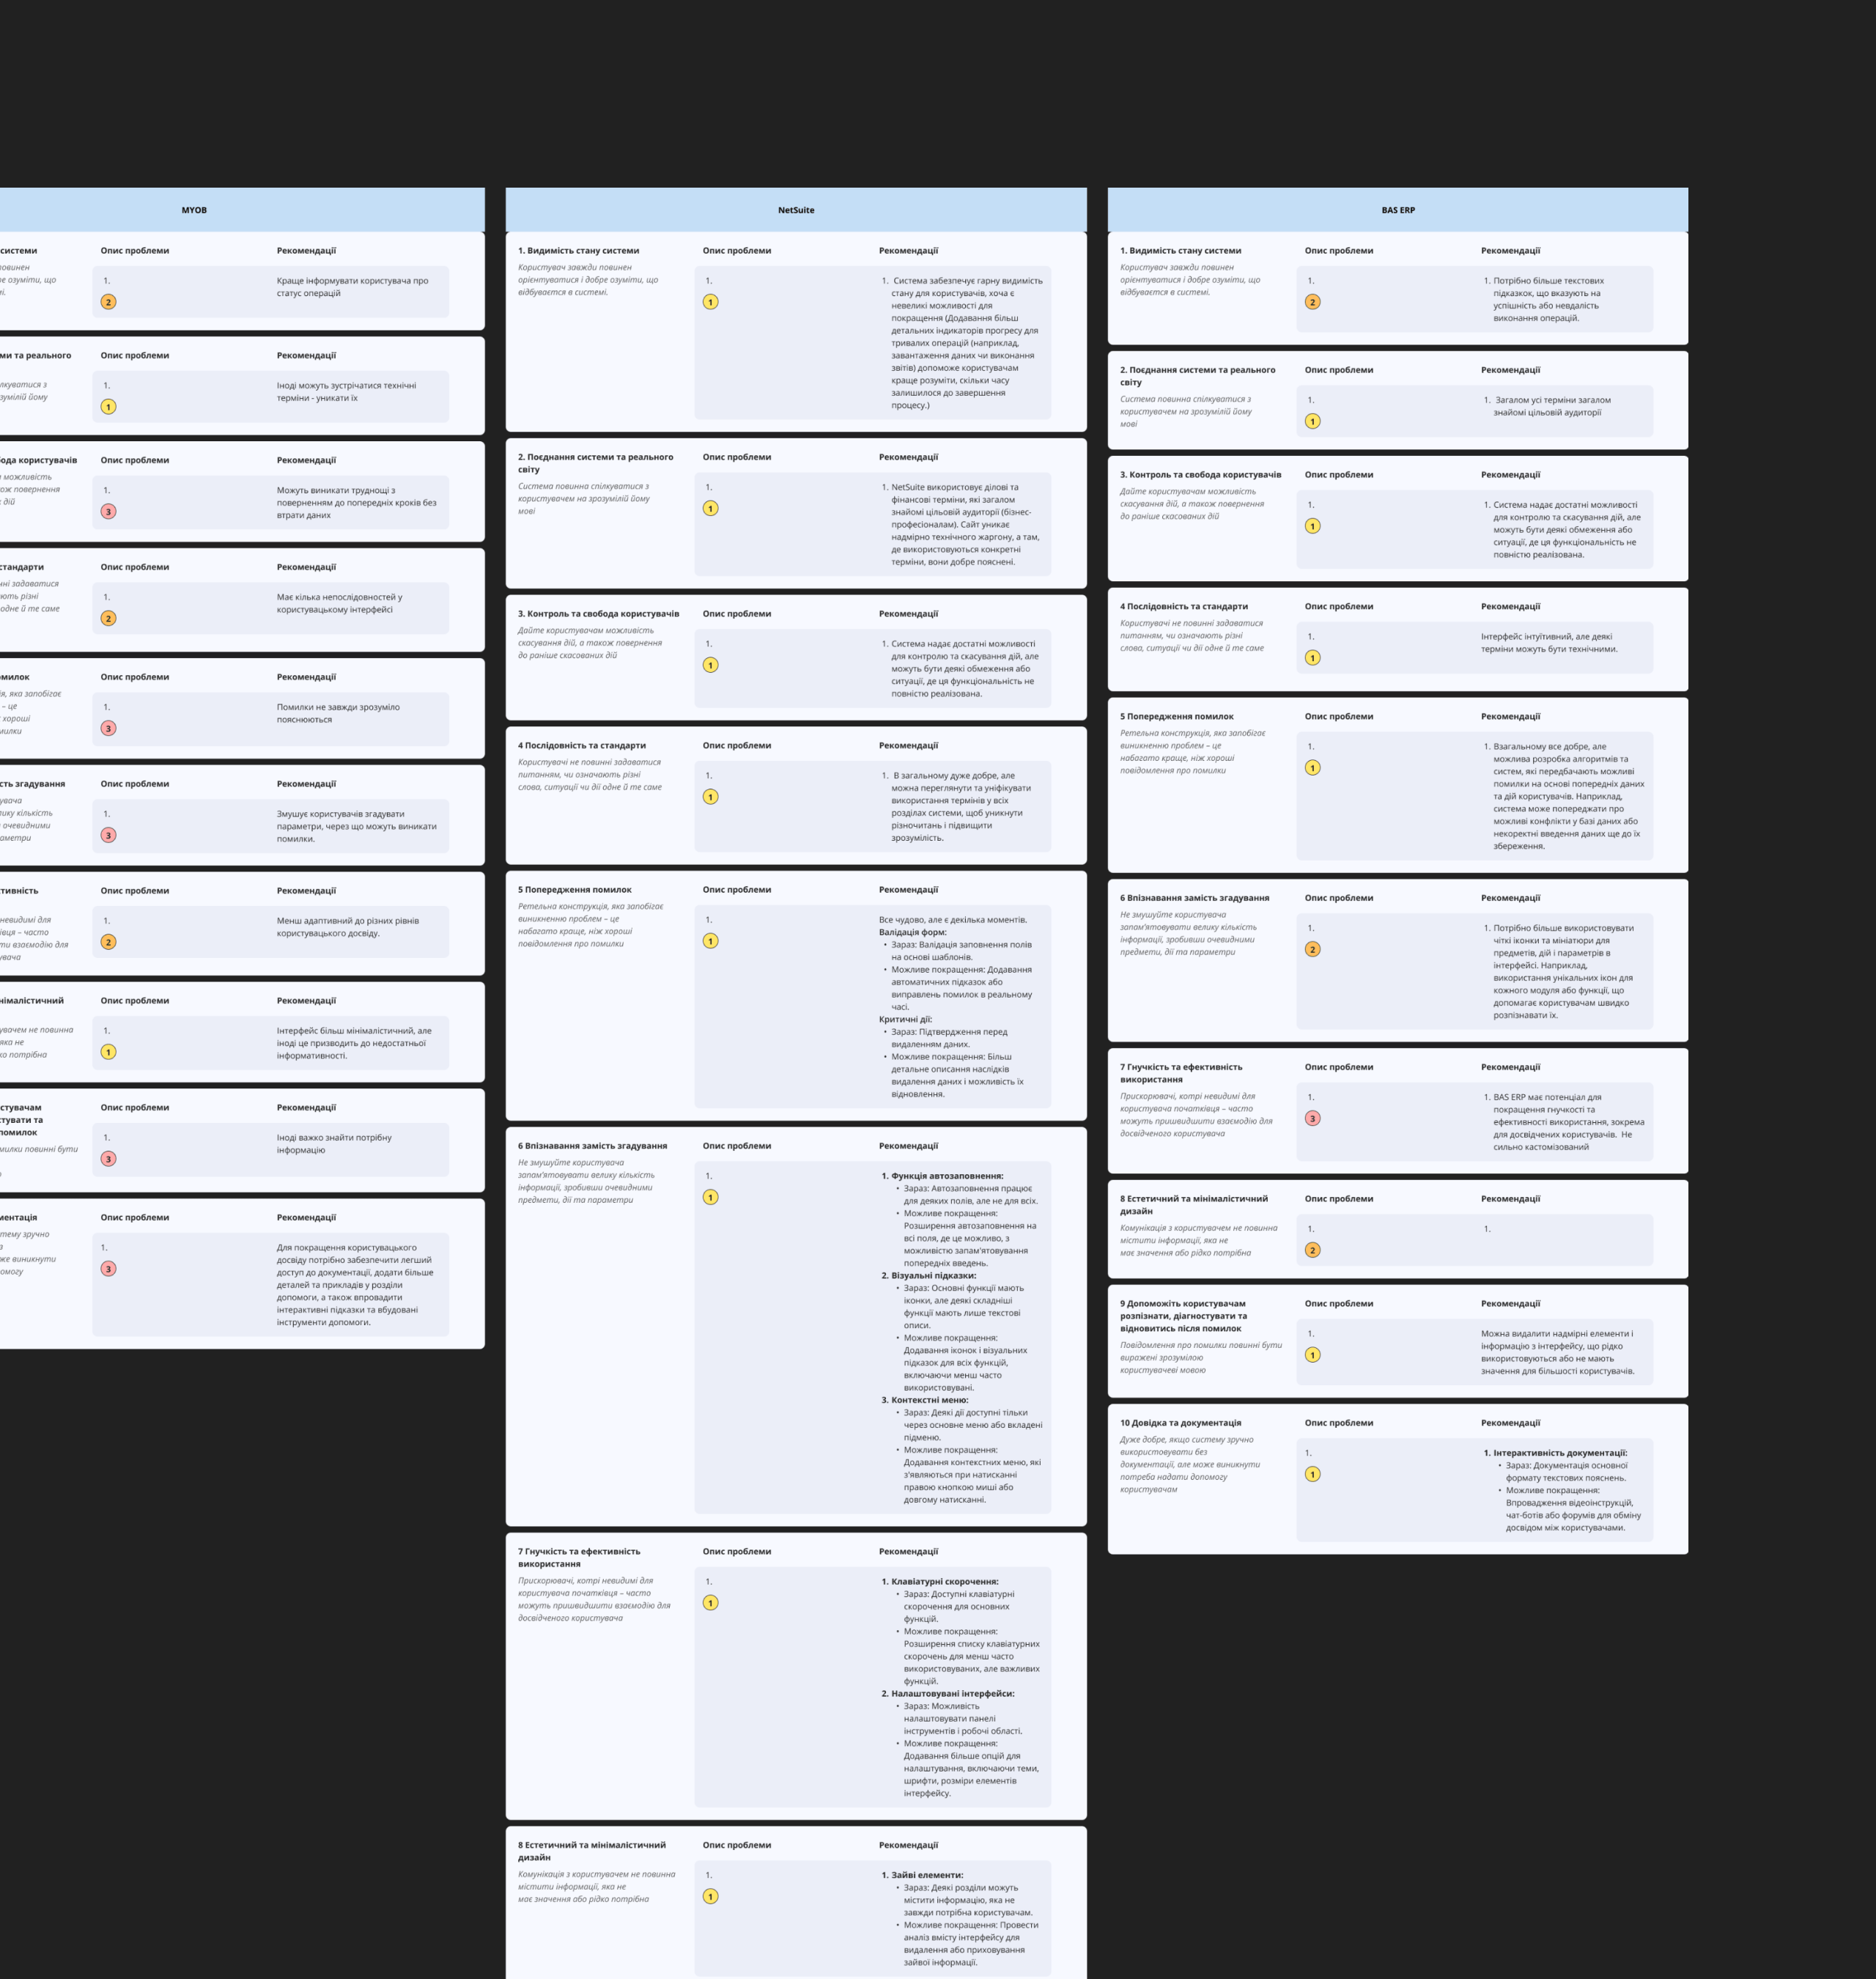Click MYOB severity badge beside 'Краще інформувати користувача'
This screenshot has height=1979, width=1876.
(x=108, y=302)
